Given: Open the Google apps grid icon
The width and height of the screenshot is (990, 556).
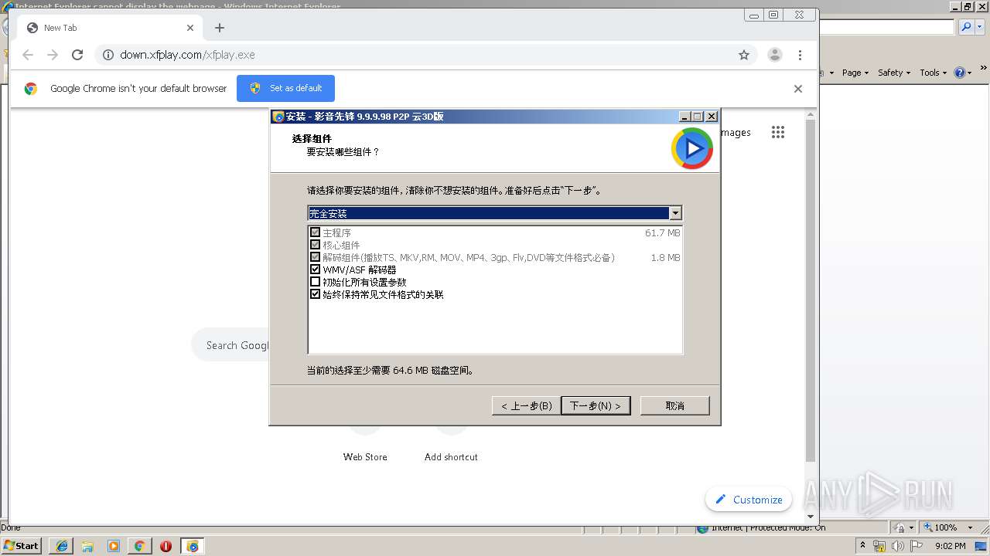Looking at the screenshot, I should (x=778, y=132).
